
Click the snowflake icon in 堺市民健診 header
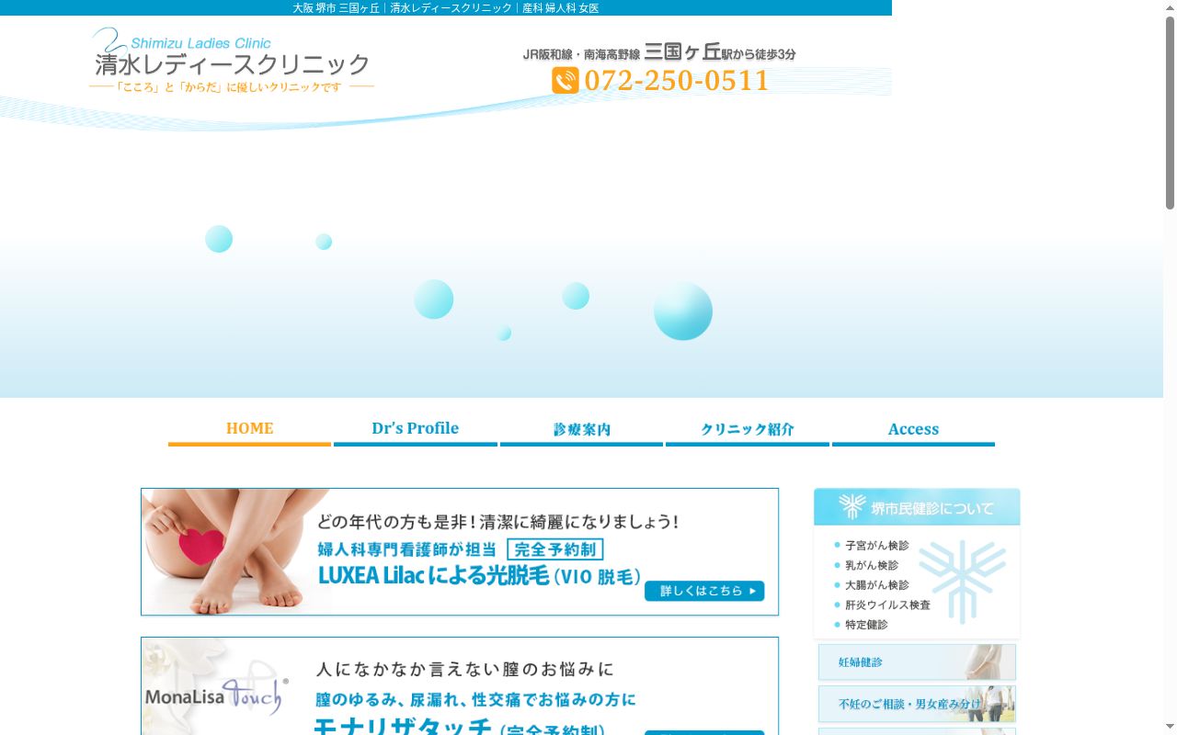[852, 507]
